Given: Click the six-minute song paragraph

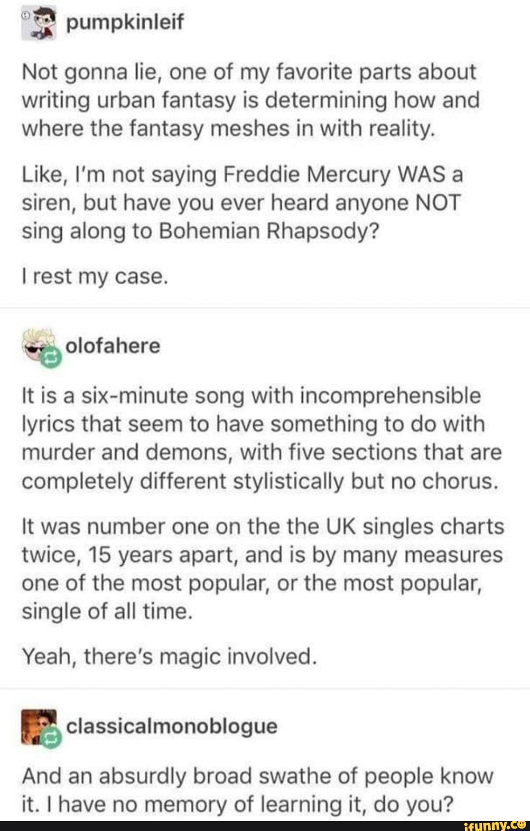Looking at the screenshot, I should pos(261,438).
